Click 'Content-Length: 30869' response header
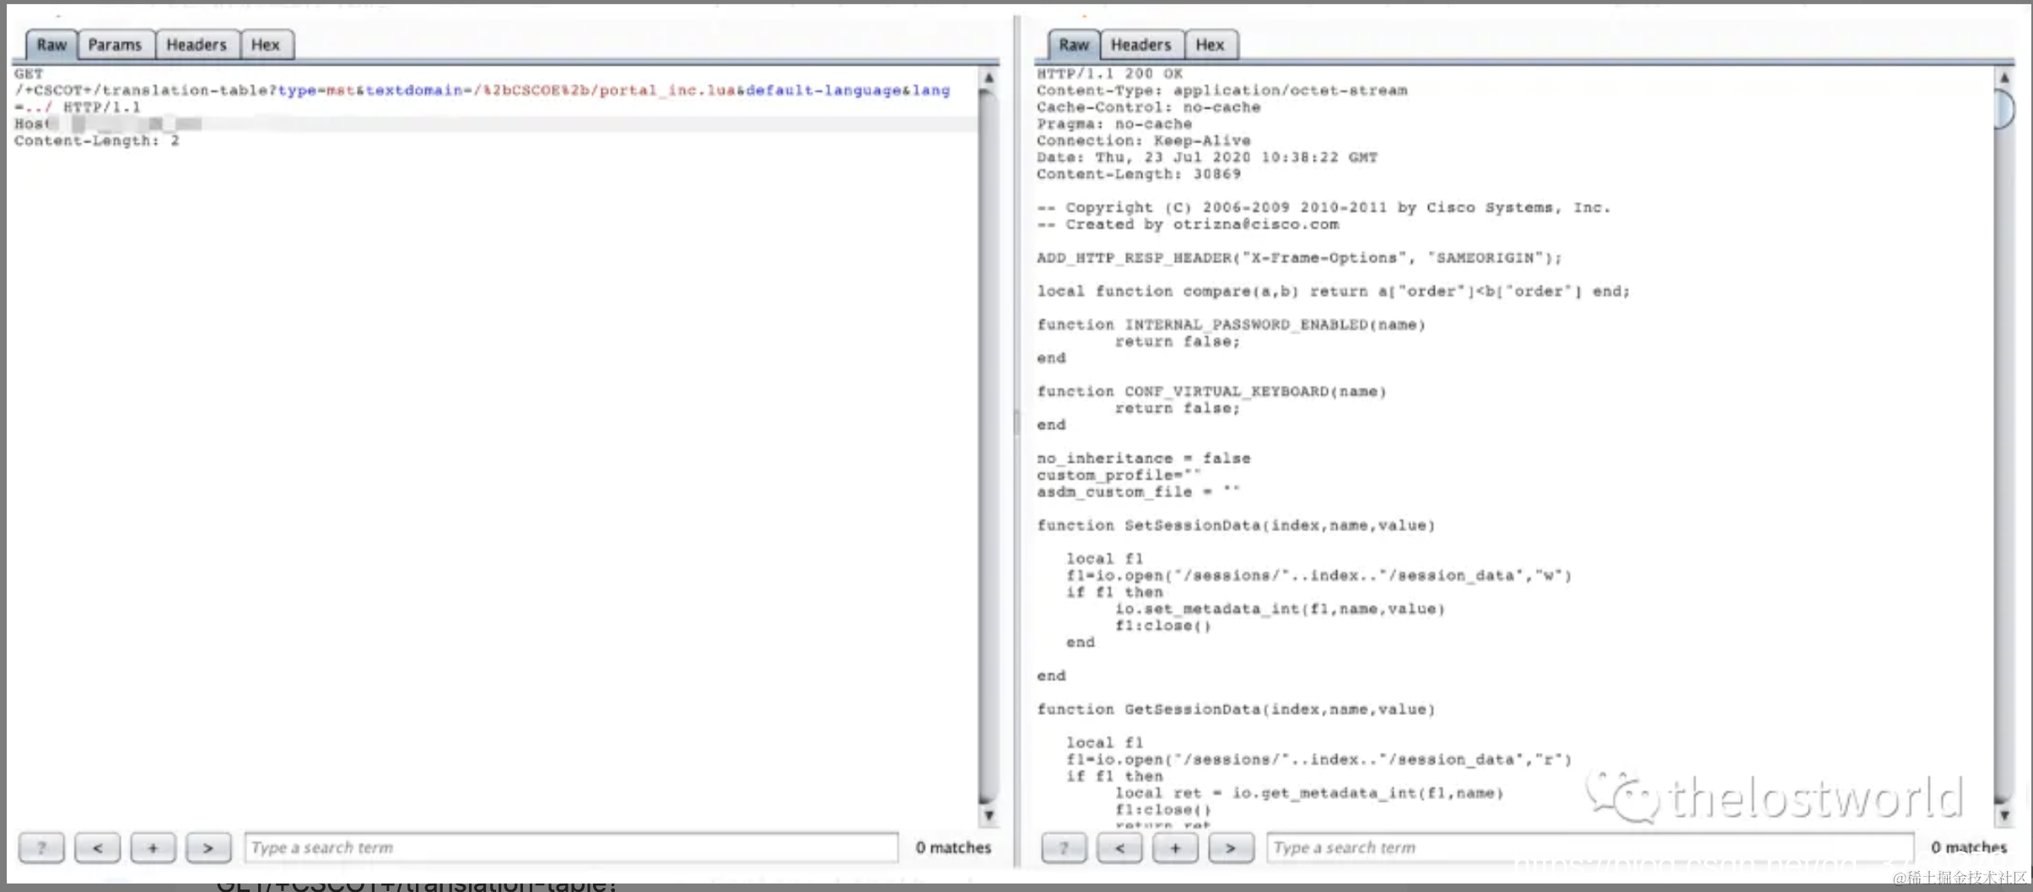Viewport: 2033px width, 892px height. [1139, 175]
